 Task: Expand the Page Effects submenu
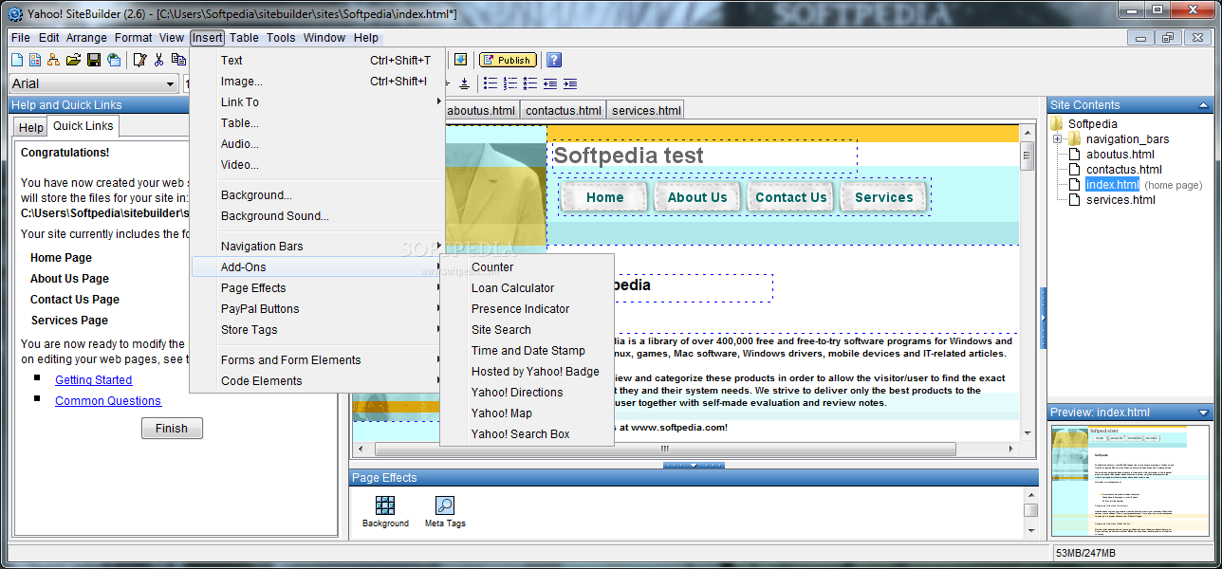click(x=317, y=287)
